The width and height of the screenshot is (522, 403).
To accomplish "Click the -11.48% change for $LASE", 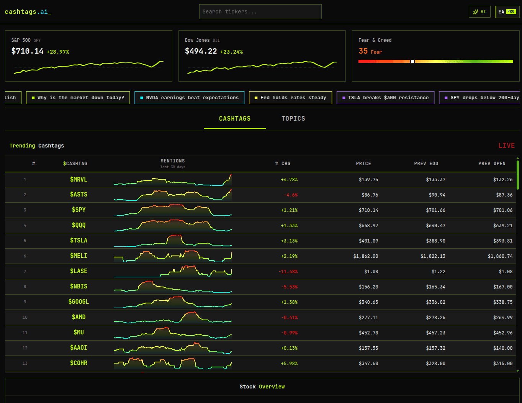I will pyautogui.click(x=288, y=272).
